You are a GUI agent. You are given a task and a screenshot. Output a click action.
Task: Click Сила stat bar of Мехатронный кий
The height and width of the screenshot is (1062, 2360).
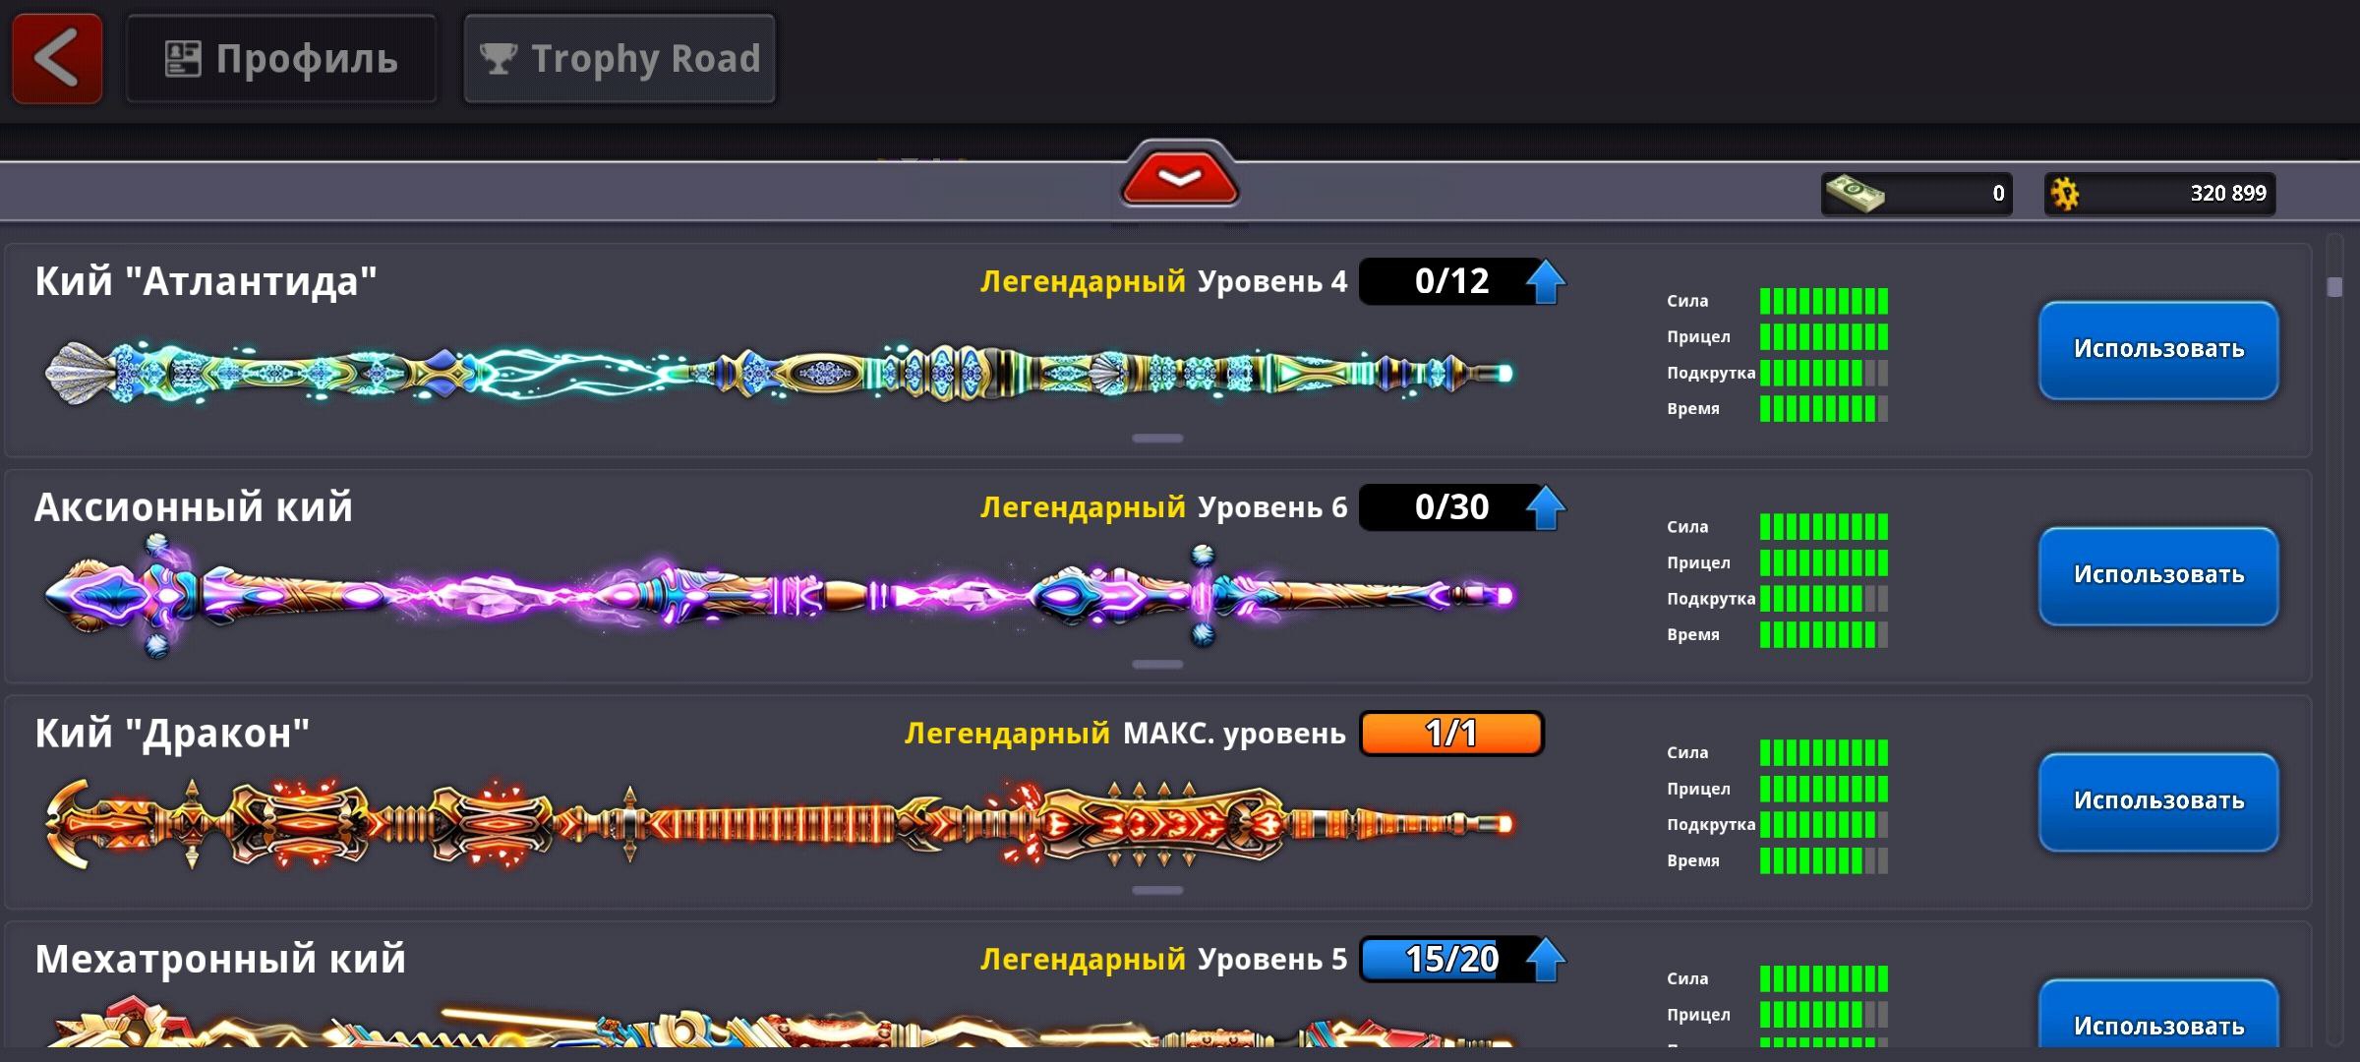[1824, 979]
